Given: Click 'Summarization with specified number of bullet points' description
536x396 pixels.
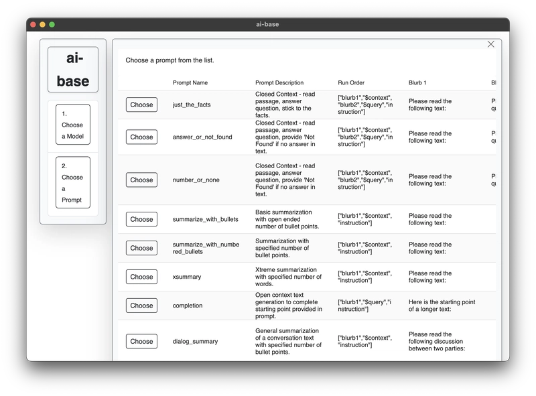Looking at the screenshot, I should click(x=282, y=248).
